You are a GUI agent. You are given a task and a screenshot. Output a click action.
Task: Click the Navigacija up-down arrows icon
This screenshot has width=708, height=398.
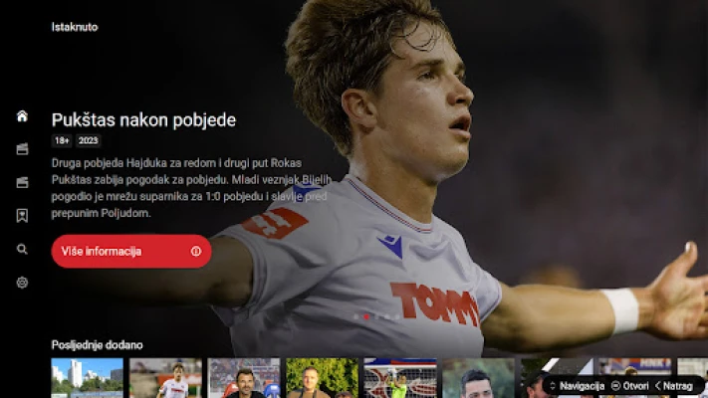(x=553, y=386)
